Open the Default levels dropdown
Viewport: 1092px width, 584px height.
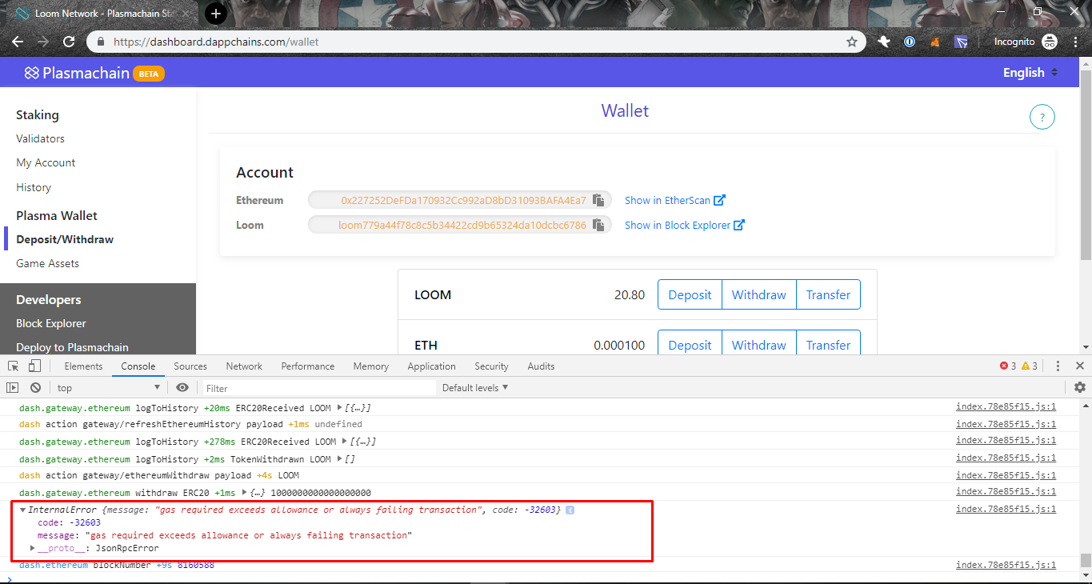474,387
